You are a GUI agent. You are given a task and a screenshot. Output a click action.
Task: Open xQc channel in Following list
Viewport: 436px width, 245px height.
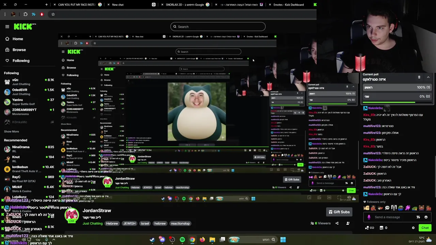(x=29, y=82)
